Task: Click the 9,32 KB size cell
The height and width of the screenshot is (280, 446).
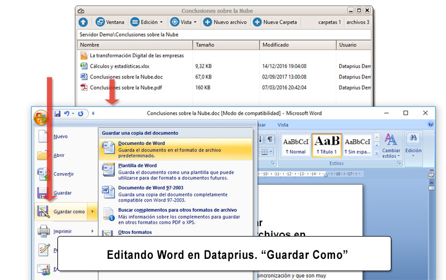Action: pyautogui.click(x=203, y=66)
